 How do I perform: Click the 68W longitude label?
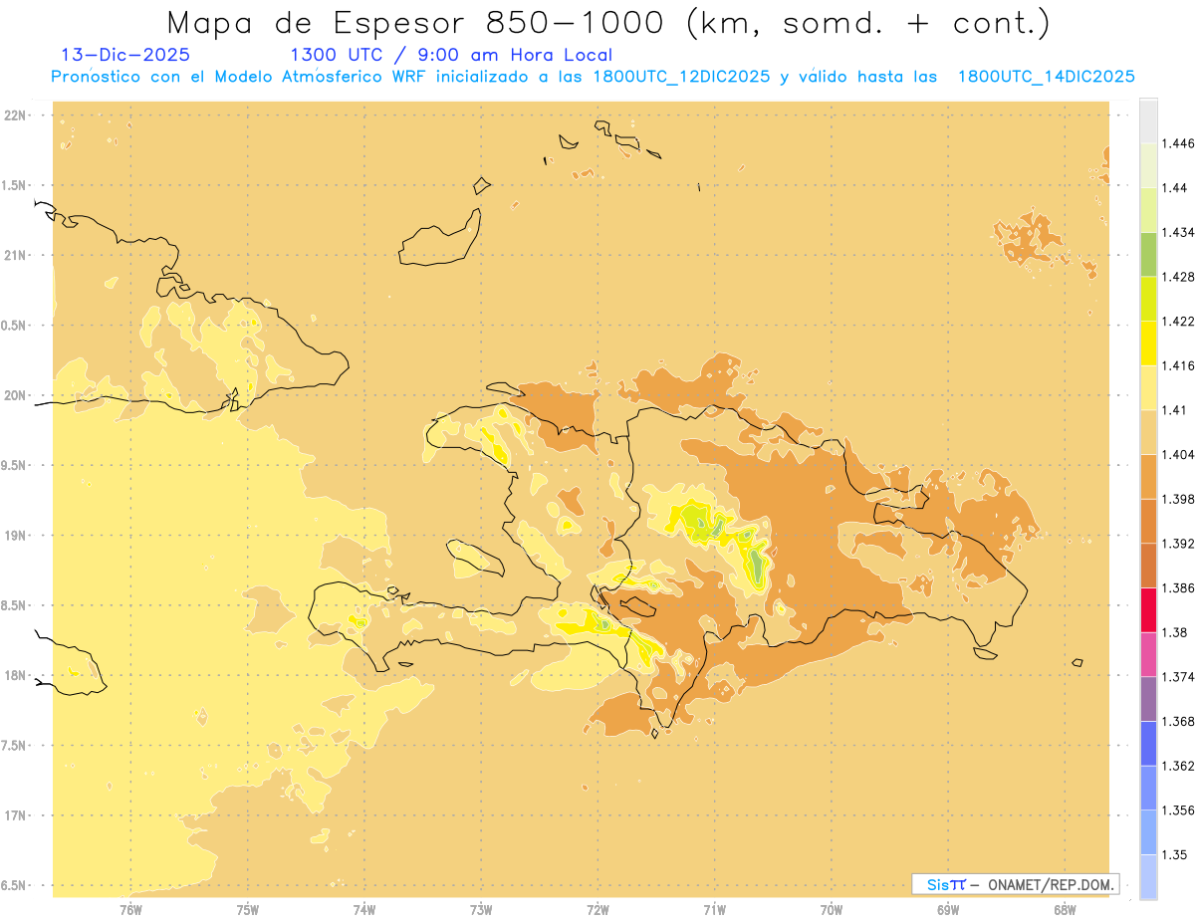1065,909
